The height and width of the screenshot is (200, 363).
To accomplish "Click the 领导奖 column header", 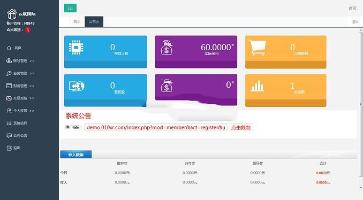I will pos(258,164).
